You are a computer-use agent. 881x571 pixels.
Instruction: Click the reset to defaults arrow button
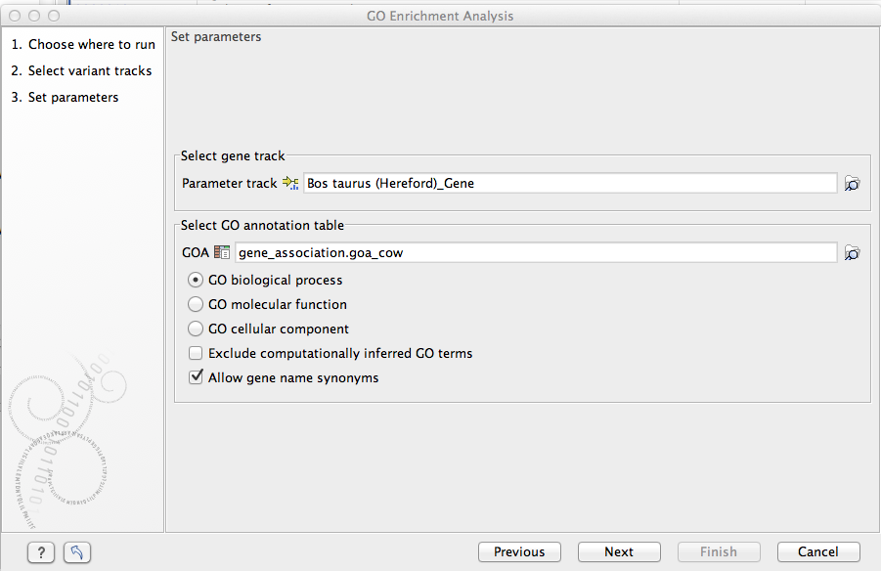[77, 552]
